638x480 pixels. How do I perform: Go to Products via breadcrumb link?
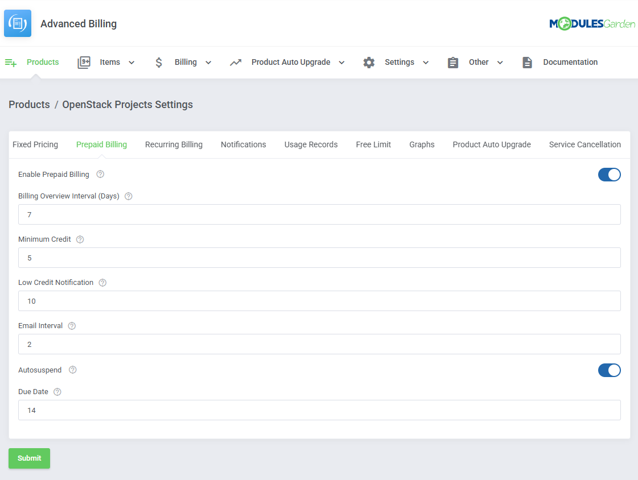pos(29,105)
